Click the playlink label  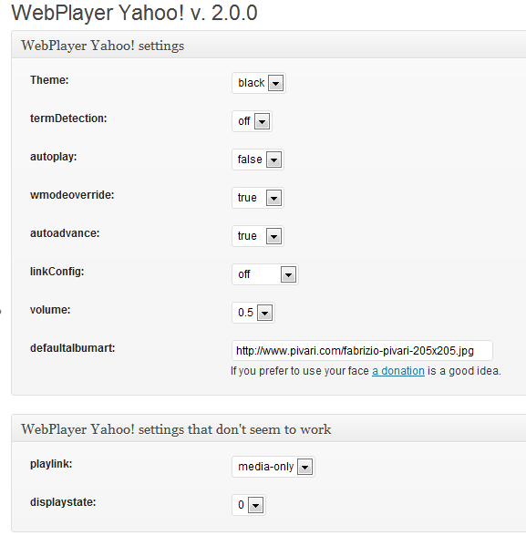coord(51,464)
